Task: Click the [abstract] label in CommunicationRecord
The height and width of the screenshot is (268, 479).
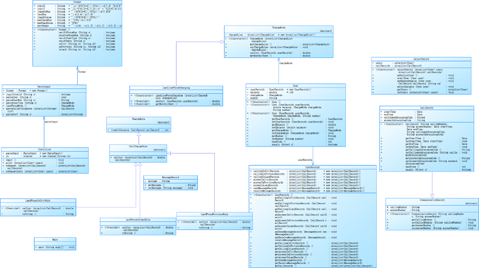Action: pos(471,203)
